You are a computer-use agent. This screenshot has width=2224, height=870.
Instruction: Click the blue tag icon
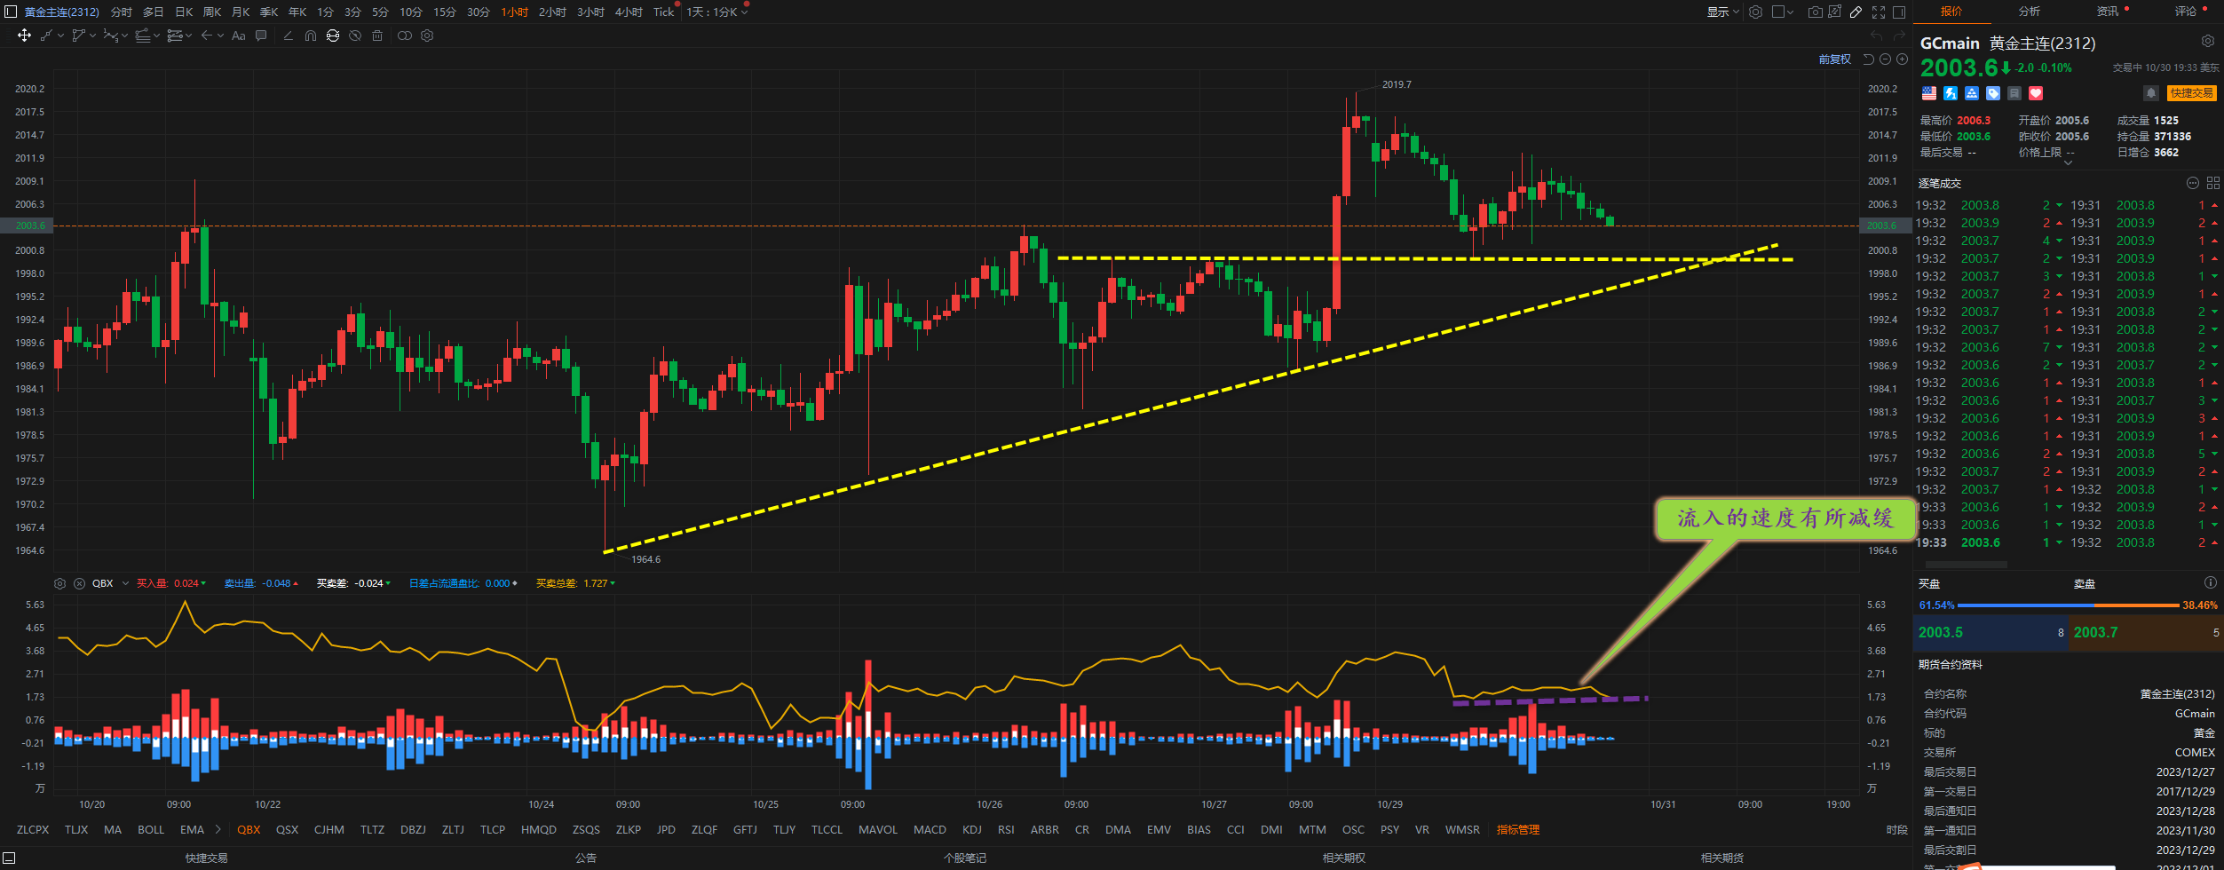click(1993, 93)
